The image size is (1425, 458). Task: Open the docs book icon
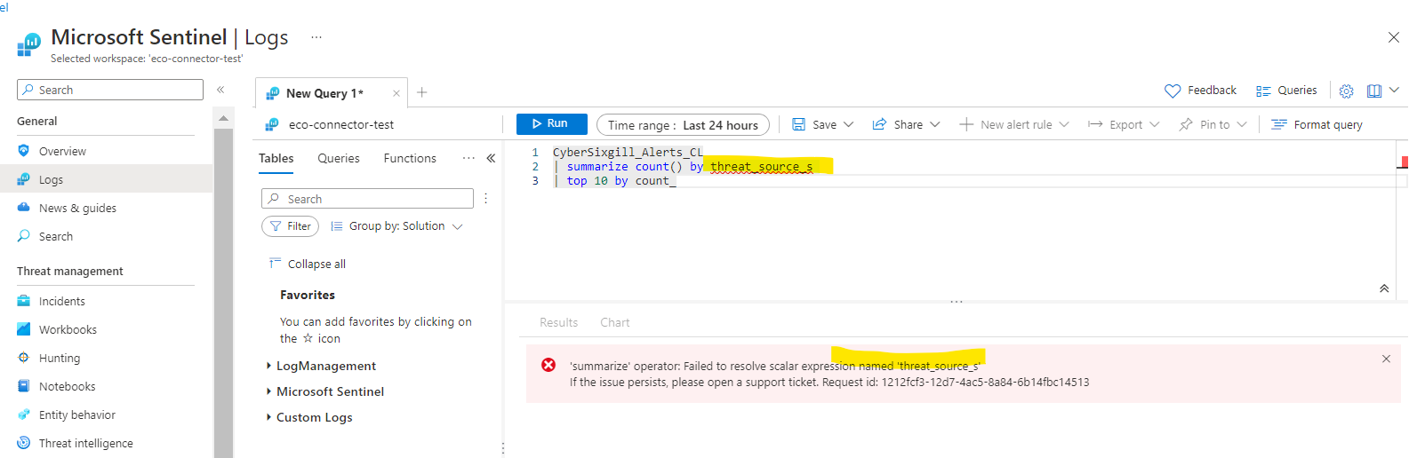1374,91
